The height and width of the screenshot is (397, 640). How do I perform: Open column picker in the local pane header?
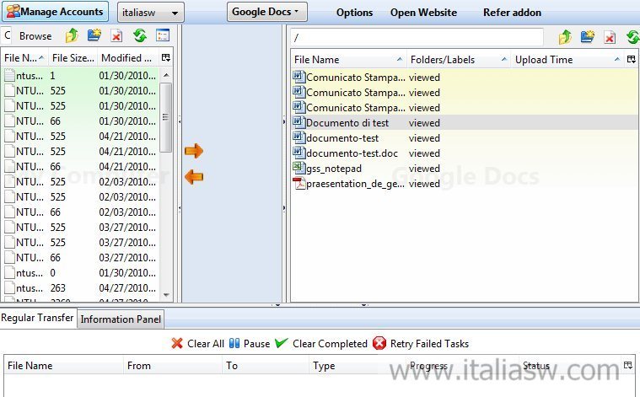166,58
